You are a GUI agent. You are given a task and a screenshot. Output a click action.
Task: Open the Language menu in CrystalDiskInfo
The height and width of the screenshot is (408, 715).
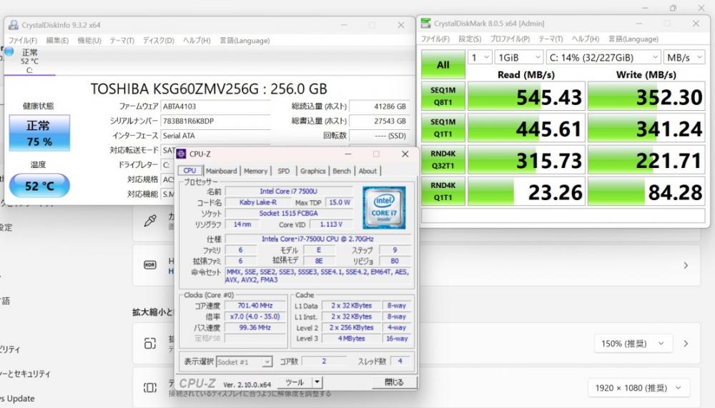pos(245,41)
